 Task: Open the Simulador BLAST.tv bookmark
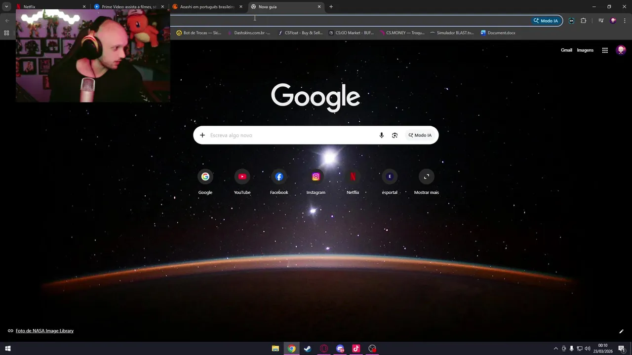[452, 33]
